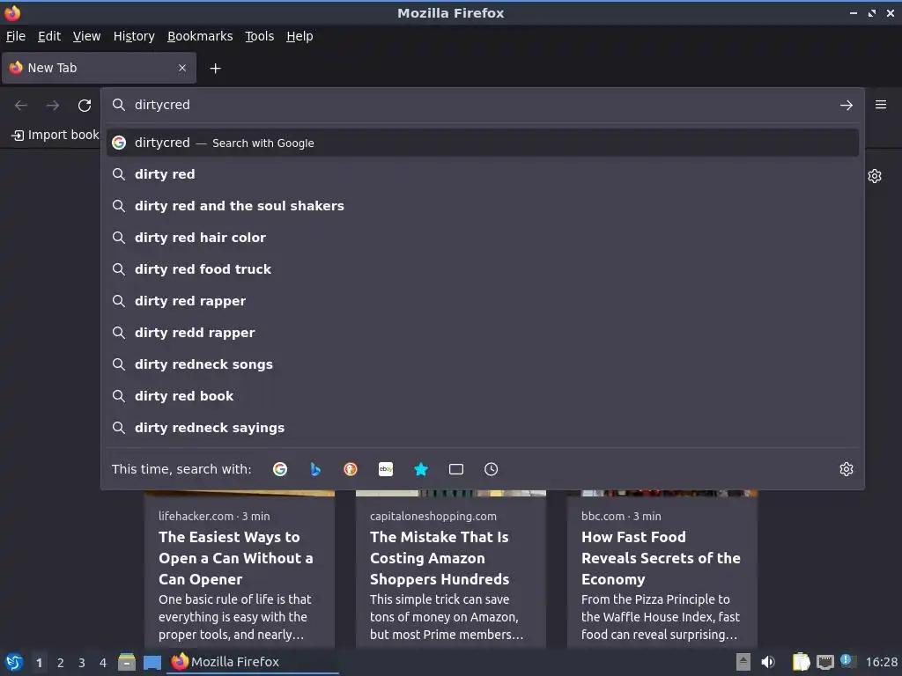Select suggestion 'dirty red book'
Viewport: 902px width, 676px height.
[x=483, y=396]
